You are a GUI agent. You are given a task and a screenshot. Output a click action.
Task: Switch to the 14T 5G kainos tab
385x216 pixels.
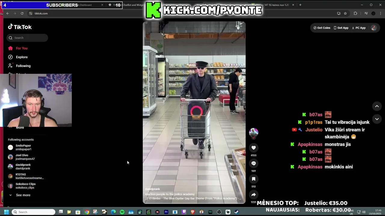pyautogui.click(x=274, y=5)
